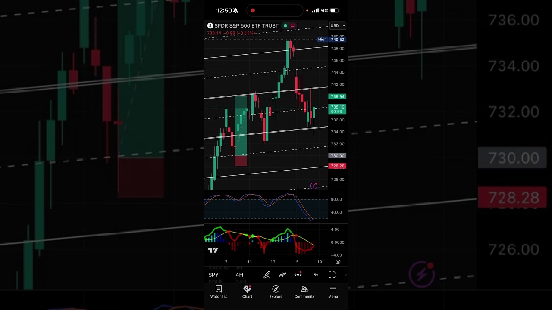The width and height of the screenshot is (552, 310).
Task: Open the Community tab
Action: (x=304, y=292)
